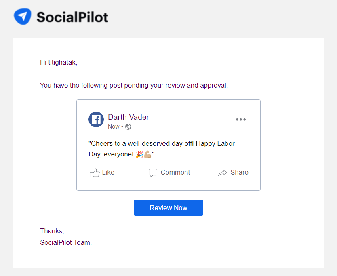
Task: Click the Comment label text
Action: (x=175, y=173)
